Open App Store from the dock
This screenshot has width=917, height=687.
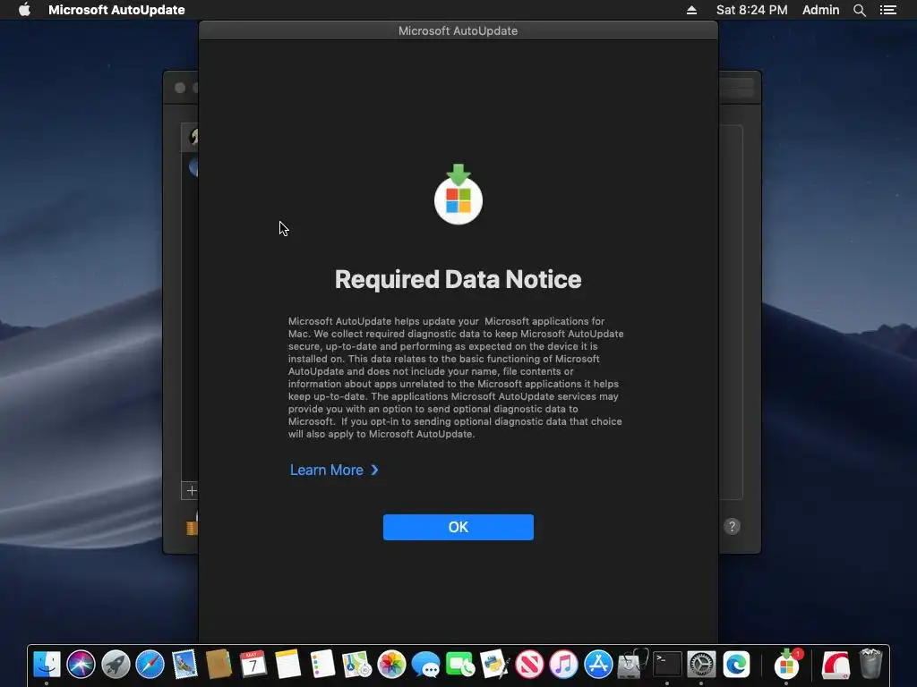pos(598,665)
